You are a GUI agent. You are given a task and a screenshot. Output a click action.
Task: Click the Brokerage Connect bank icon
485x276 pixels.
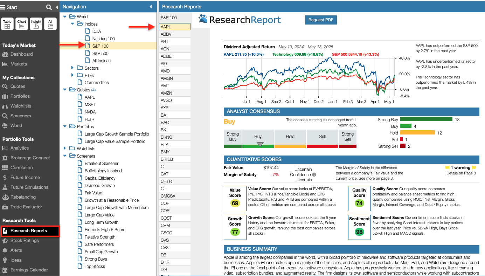pyautogui.click(x=5, y=158)
